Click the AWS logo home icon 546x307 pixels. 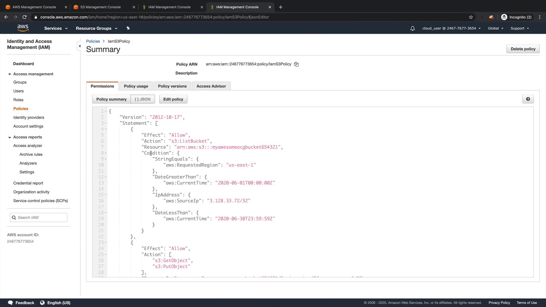click(x=23, y=28)
